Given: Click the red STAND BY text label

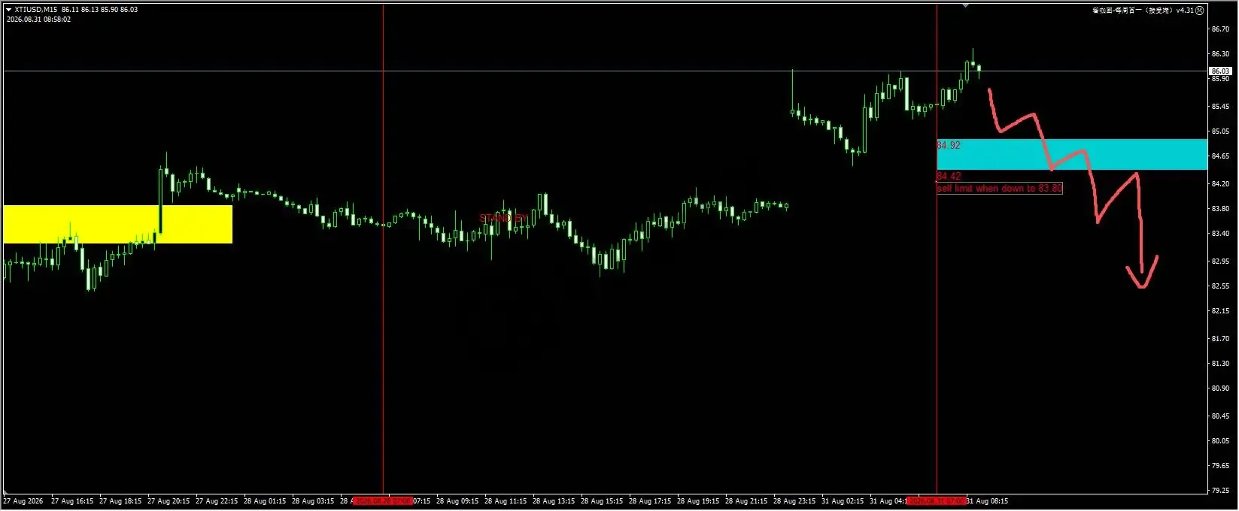Looking at the screenshot, I should 504,218.
